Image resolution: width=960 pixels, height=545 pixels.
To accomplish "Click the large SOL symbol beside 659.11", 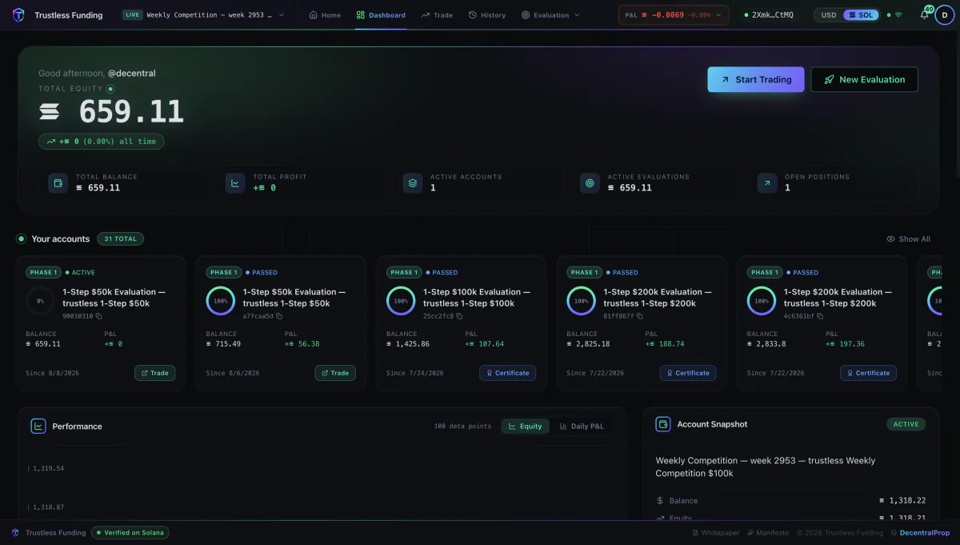I will pyautogui.click(x=50, y=112).
